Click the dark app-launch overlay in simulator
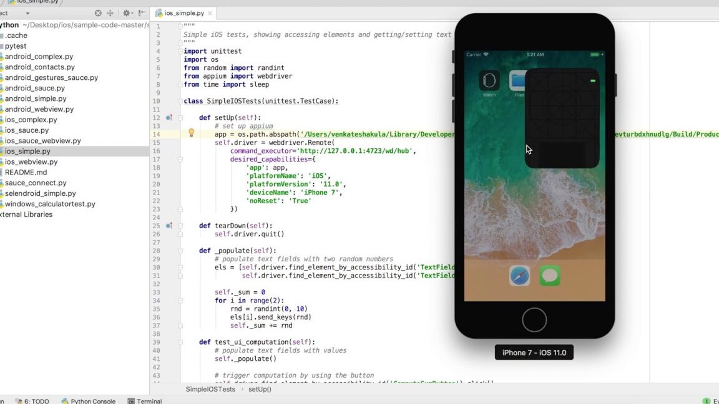Image resolution: width=719 pixels, height=404 pixels. click(x=562, y=118)
